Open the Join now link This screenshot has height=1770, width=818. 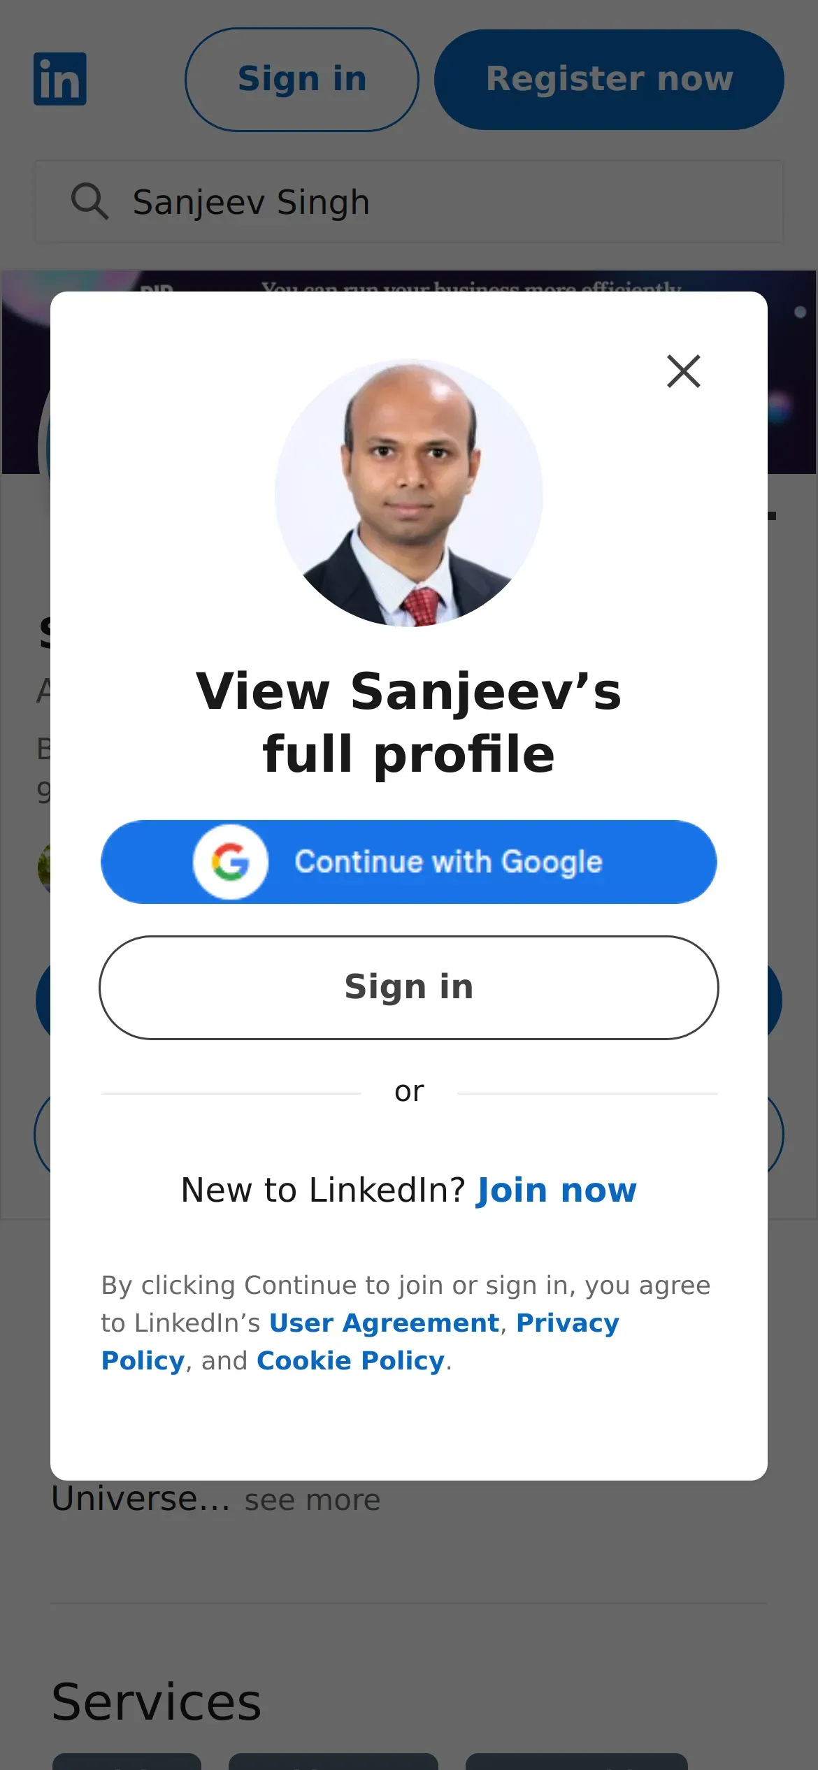tap(556, 1190)
